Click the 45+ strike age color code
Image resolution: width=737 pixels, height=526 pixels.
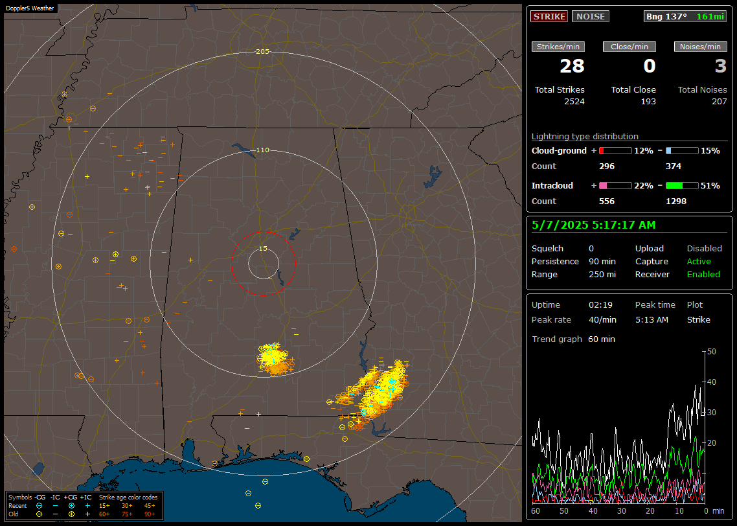[150, 506]
